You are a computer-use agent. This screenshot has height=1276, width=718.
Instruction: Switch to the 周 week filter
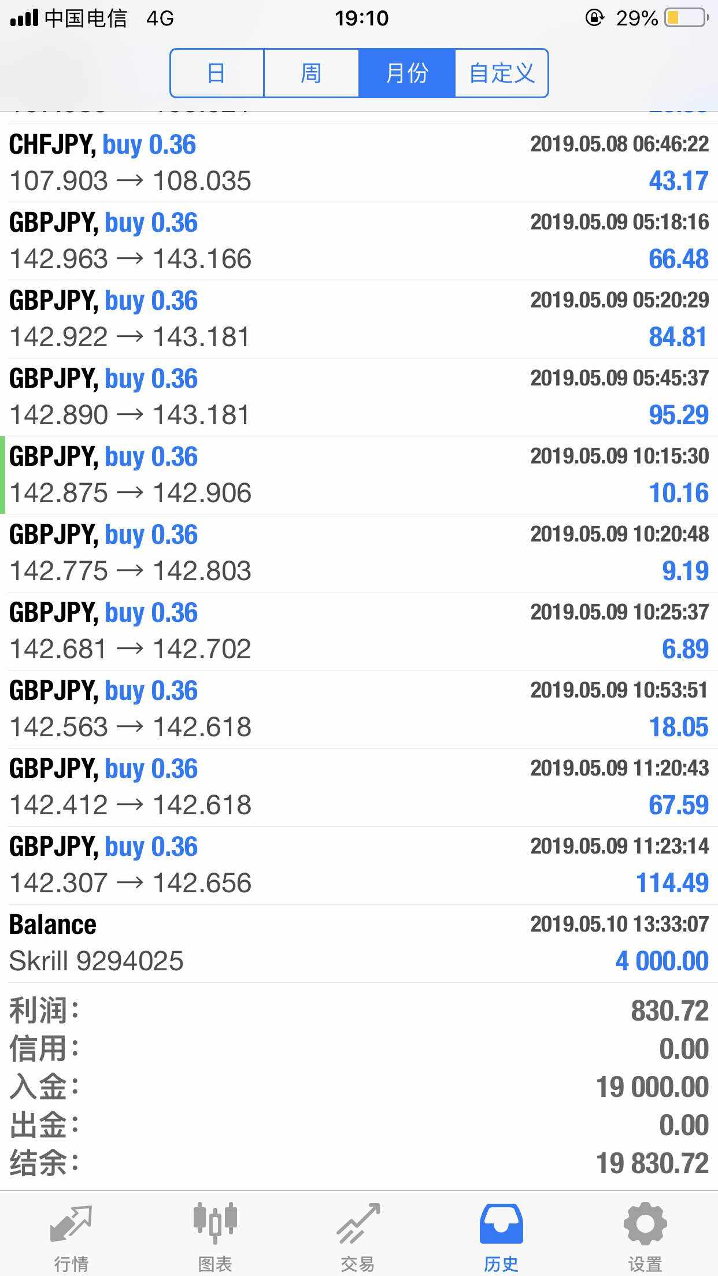coord(311,73)
